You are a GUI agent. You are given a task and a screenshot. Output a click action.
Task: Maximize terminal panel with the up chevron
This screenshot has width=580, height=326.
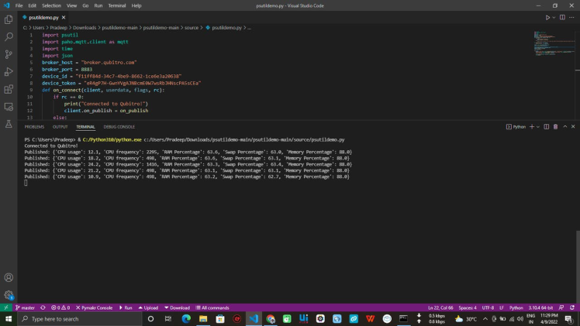coord(564,126)
